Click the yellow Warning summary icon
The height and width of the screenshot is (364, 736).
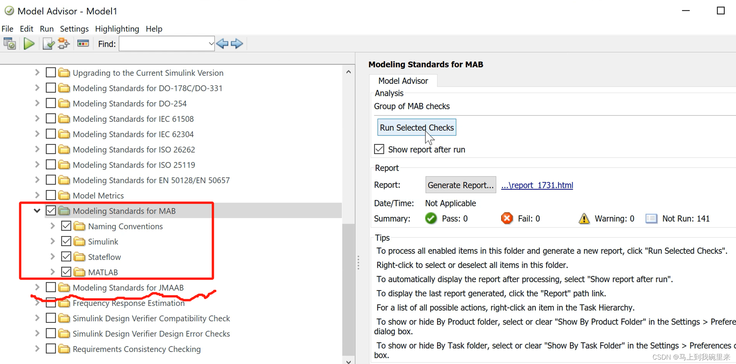584,218
